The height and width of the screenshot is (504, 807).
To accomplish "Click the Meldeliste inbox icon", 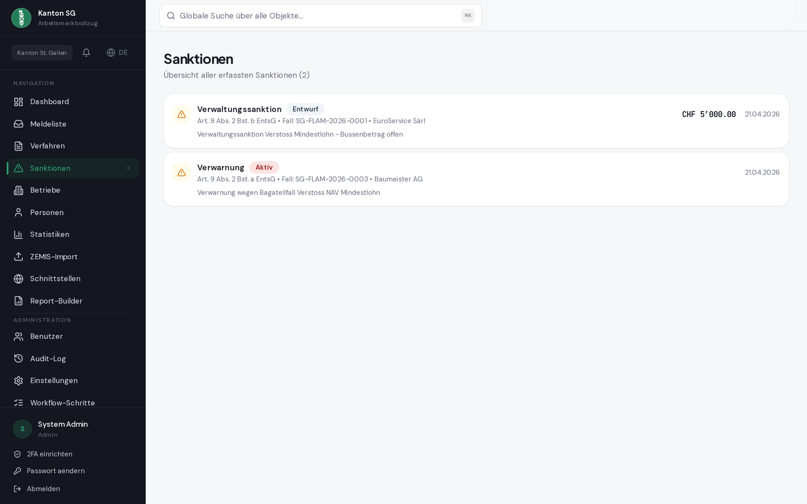I will (x=18, y=124).
